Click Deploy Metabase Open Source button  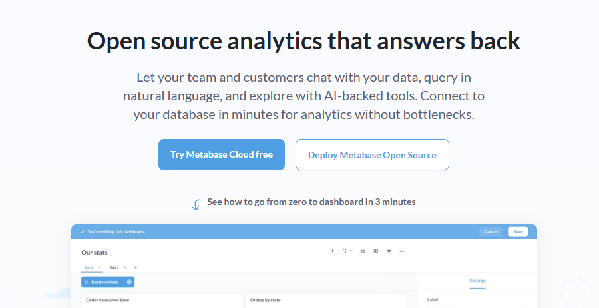click(372, 154)
